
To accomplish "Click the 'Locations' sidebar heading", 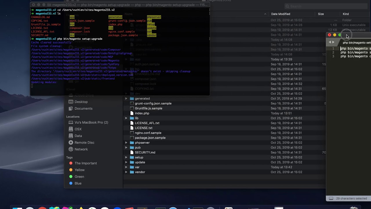I will [73, 117].
